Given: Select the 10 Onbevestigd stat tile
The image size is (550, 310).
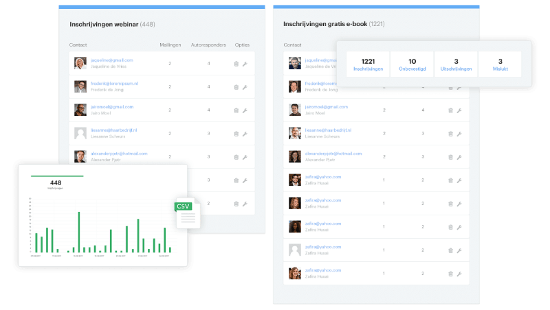Looking at the screenshot, I should tap(412, 64).
